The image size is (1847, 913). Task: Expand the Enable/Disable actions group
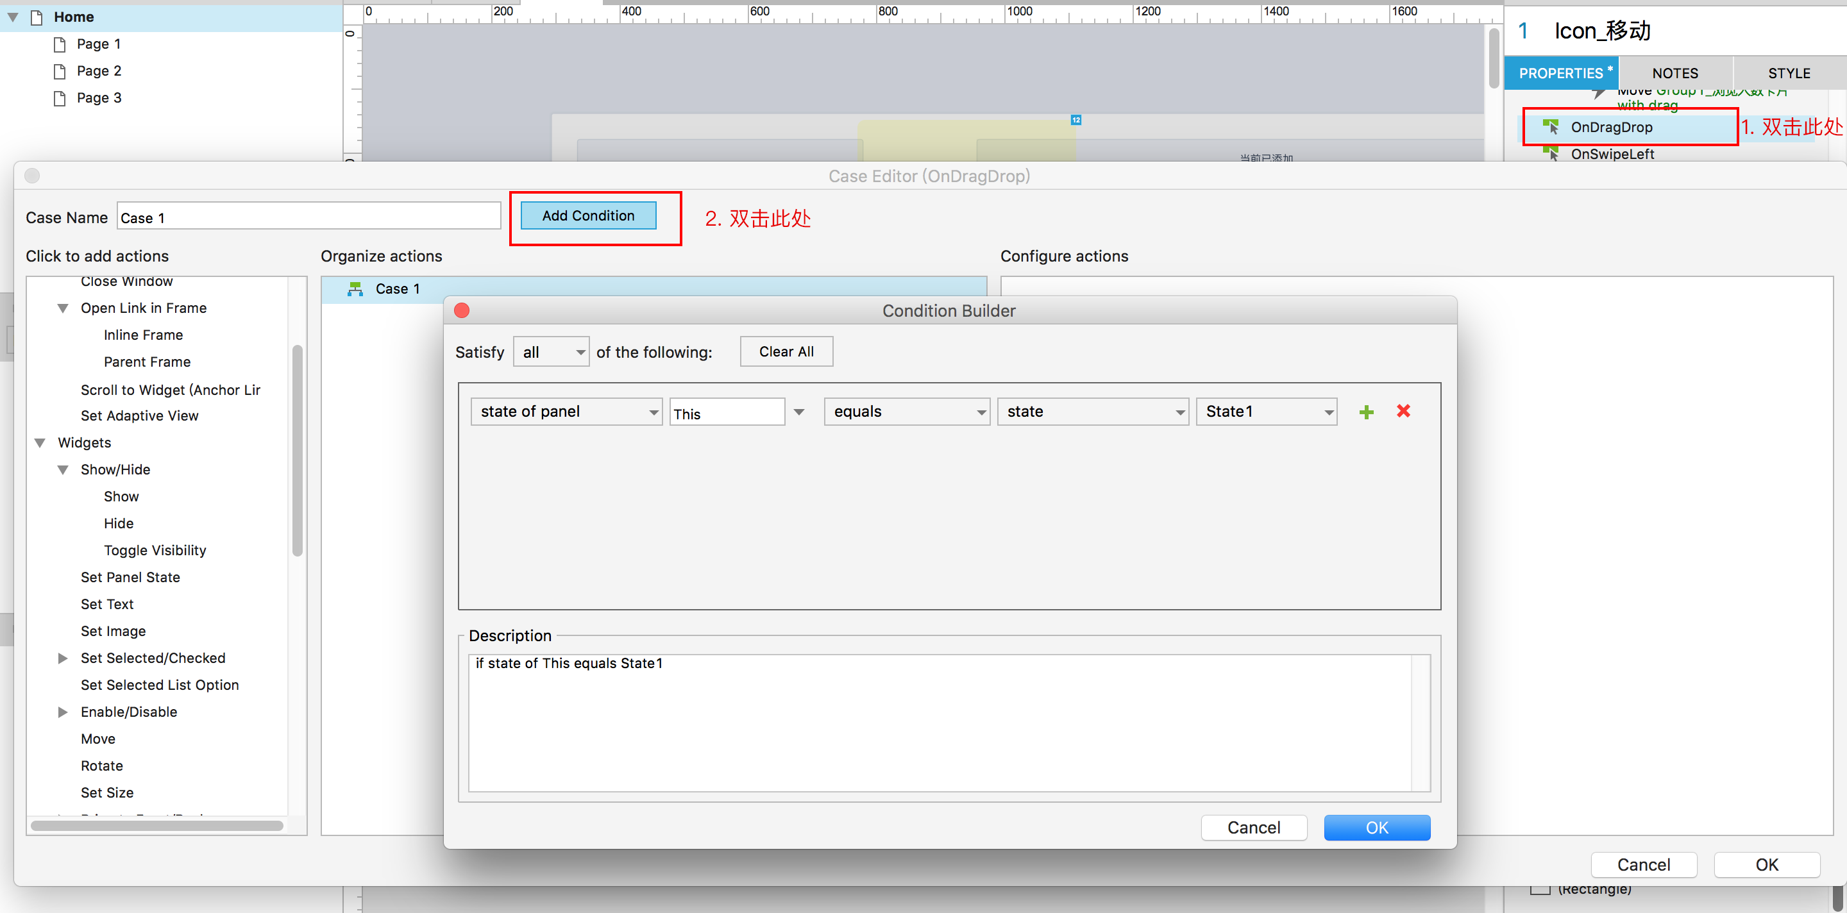point(63,712)
